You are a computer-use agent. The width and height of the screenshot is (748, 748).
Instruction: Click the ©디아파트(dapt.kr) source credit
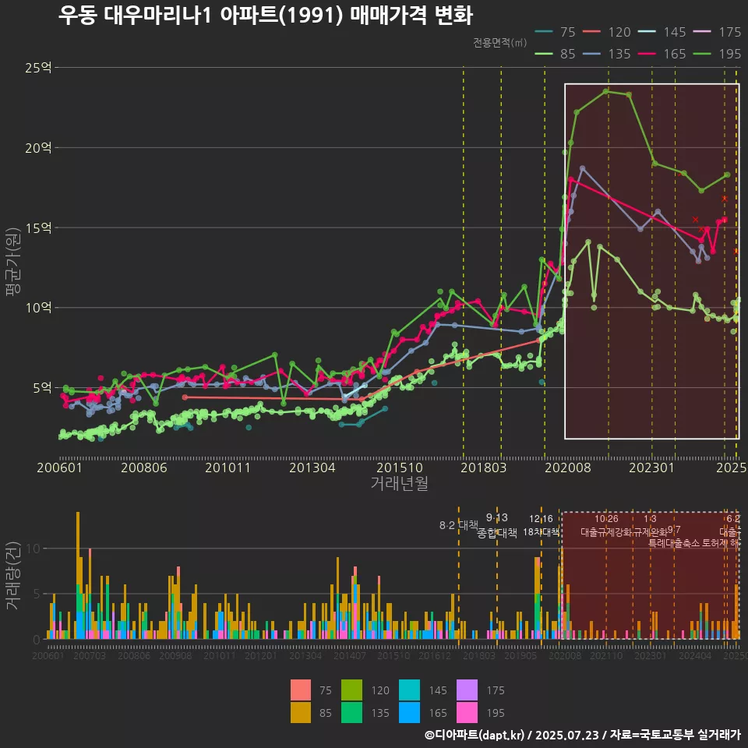(x=475, y=735)
